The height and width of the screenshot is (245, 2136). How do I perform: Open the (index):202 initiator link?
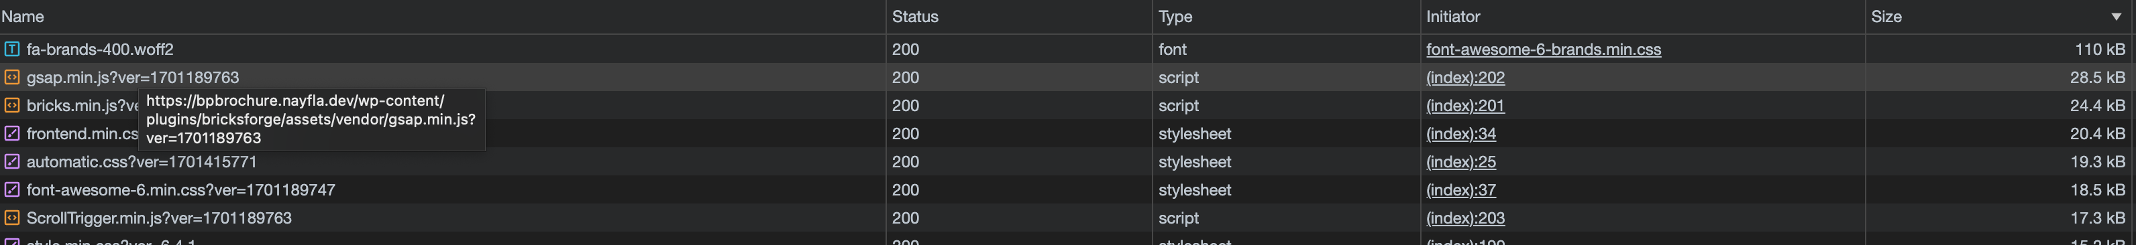coord(1465,77)
